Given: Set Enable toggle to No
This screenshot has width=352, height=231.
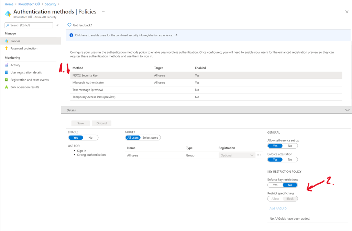Looking at the screenshot, I should [90, 138].
